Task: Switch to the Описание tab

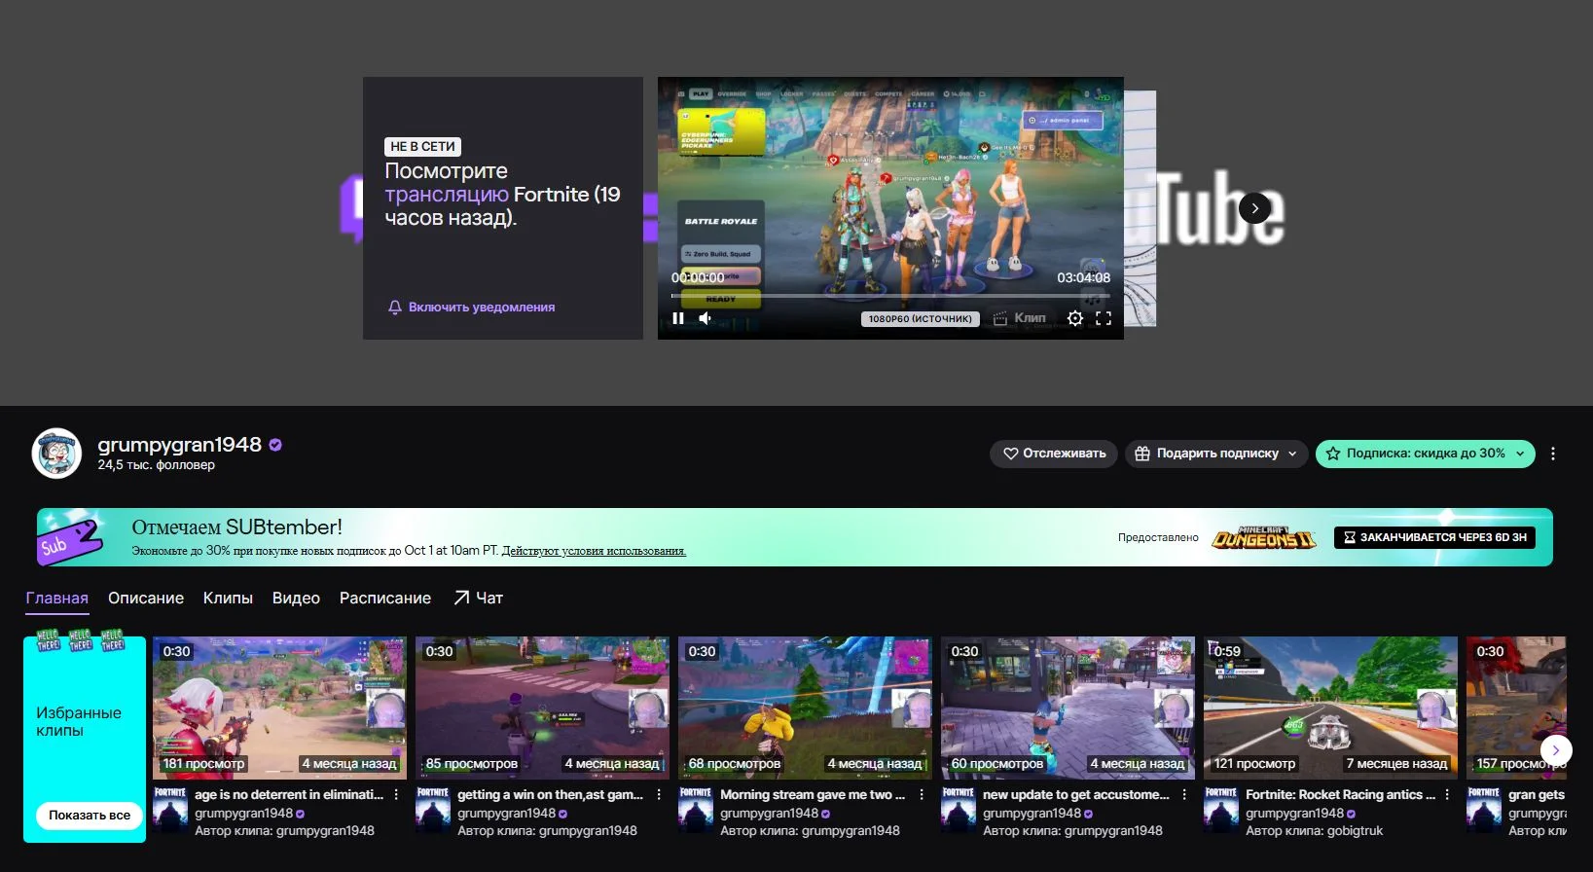Action: tap(146, 598)
